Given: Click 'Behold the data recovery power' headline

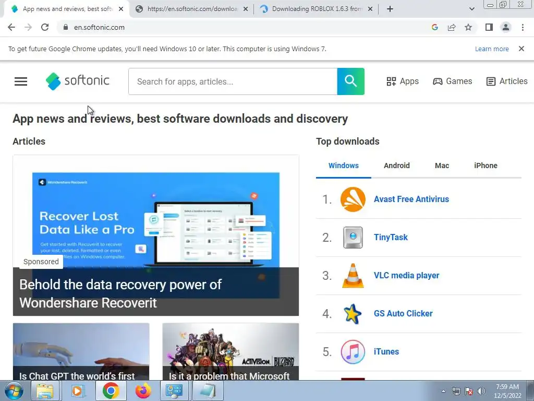Looking at the screenshot, I should [x=120, y=293].
